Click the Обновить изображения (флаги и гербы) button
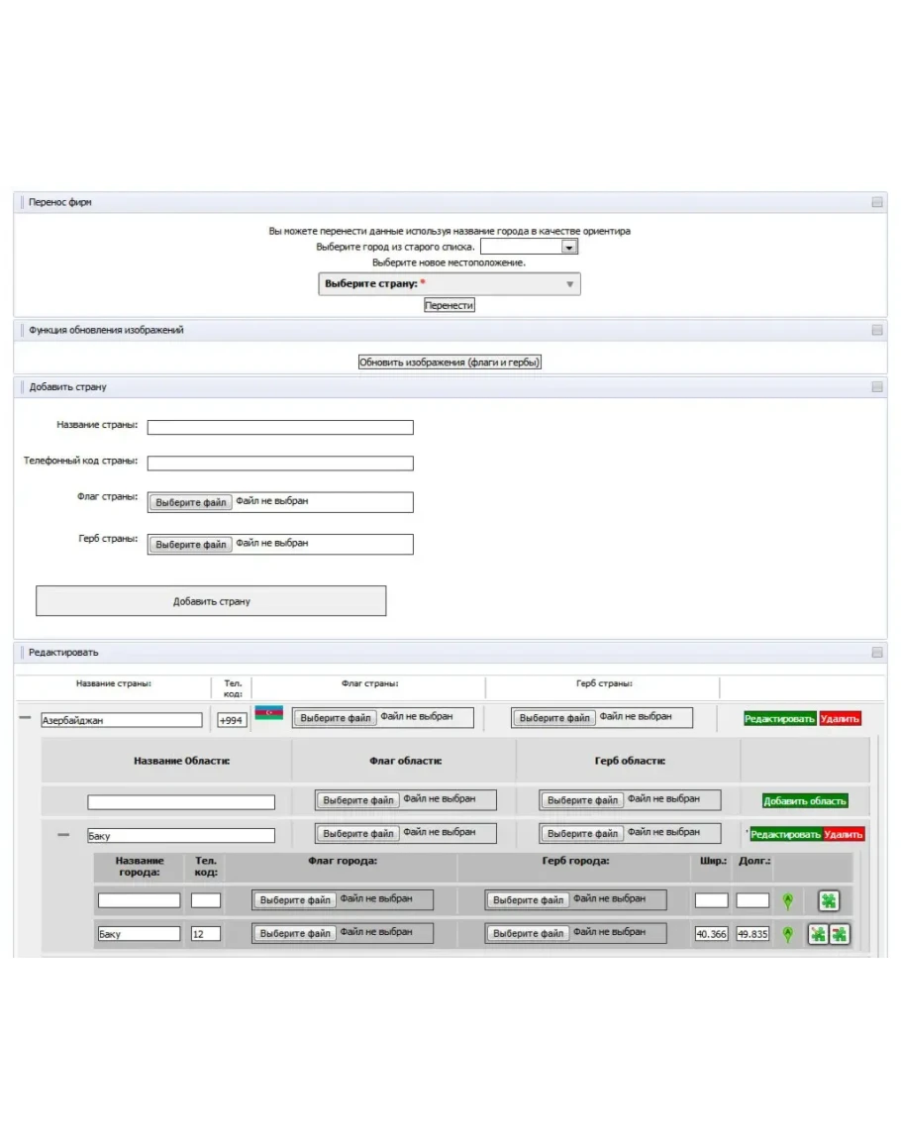This screenshot has height=1144, width=901. pos(450,363)
